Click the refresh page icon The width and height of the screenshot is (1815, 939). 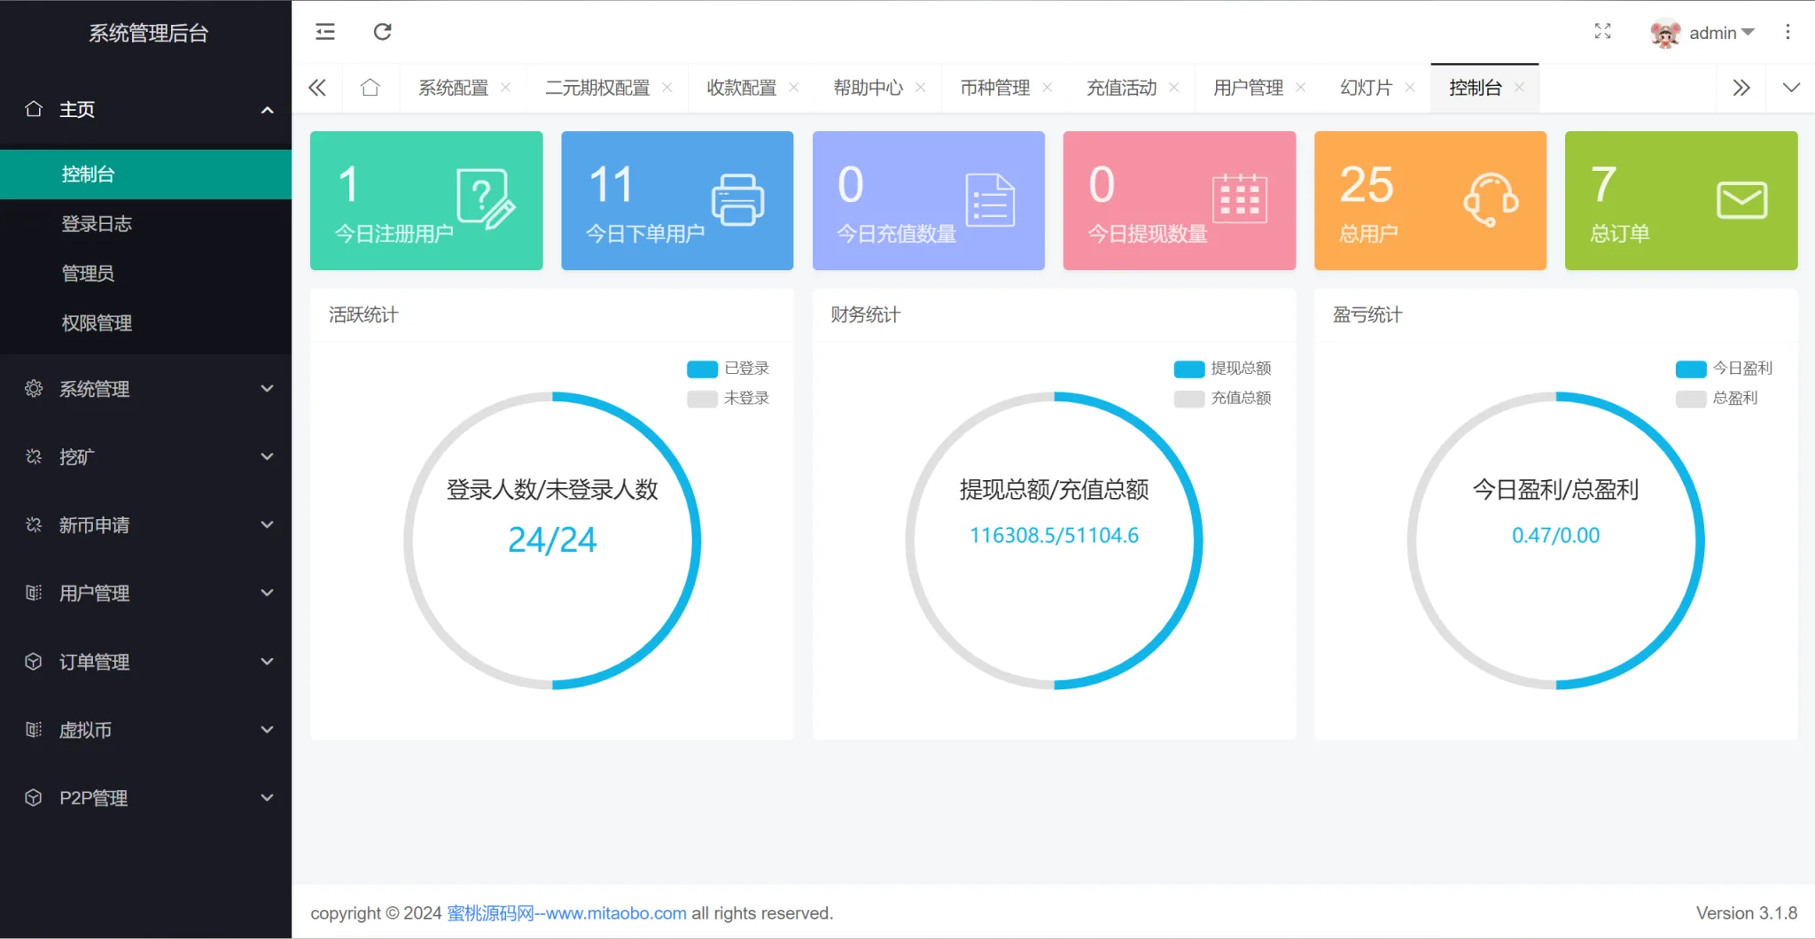pos(382,32)
